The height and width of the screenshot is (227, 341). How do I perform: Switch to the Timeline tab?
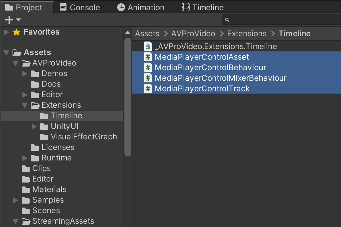click(x=202, y=7)
